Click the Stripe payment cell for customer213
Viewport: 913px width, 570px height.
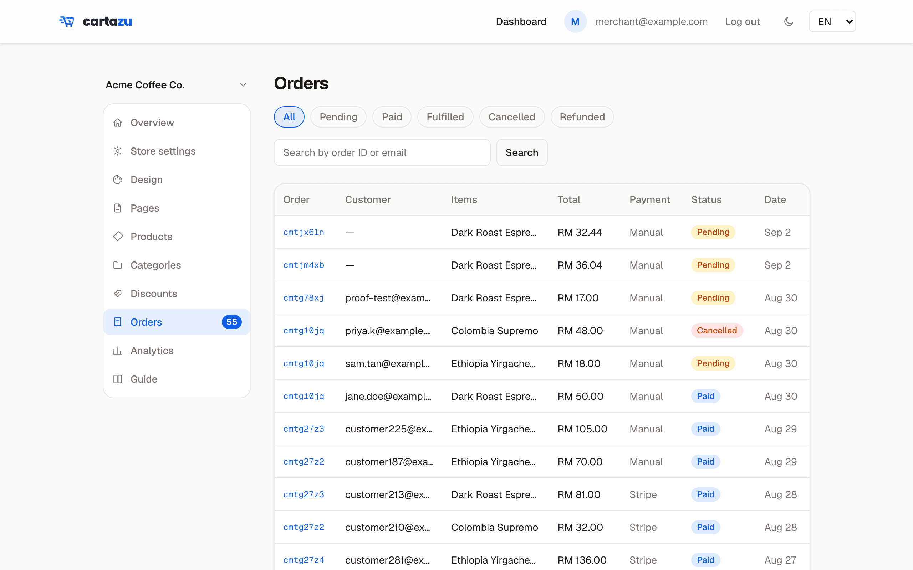(x=643, y=494)
